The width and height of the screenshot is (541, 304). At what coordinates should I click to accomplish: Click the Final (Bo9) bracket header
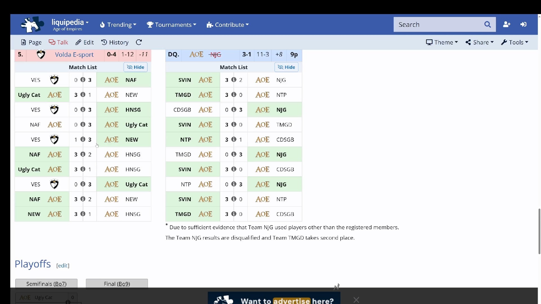coord(117,284)
